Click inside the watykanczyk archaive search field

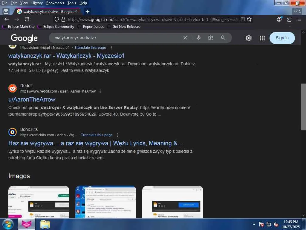(x=117, y=38)
